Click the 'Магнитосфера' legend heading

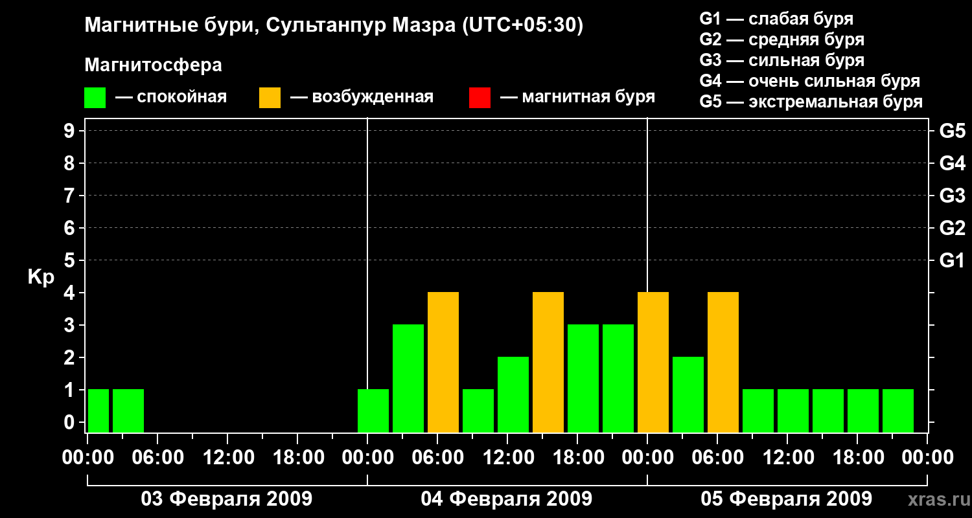[x=153, y=65]
